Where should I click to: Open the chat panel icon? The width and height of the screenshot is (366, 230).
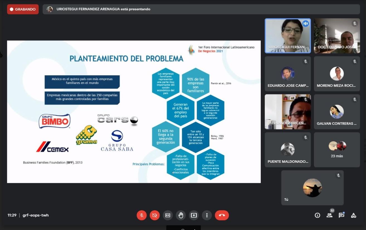coord(341,215)
